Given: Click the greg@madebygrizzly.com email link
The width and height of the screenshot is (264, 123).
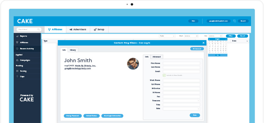Looking at the screenshot, I should click(x=78, y=68).
